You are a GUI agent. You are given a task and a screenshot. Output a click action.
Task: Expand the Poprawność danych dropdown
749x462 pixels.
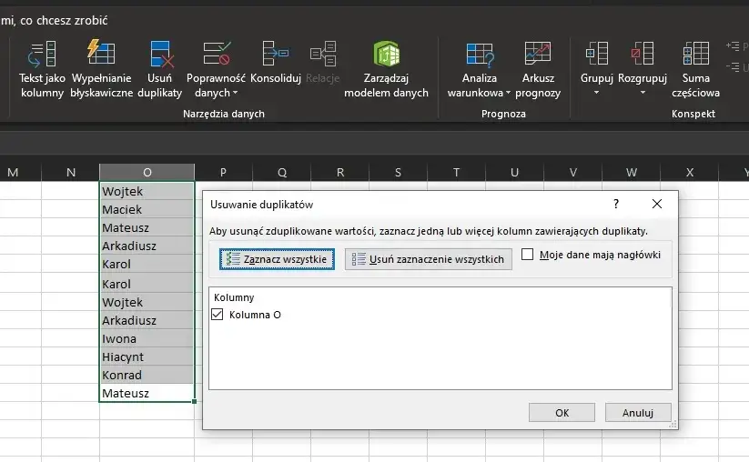coord(235,93)
